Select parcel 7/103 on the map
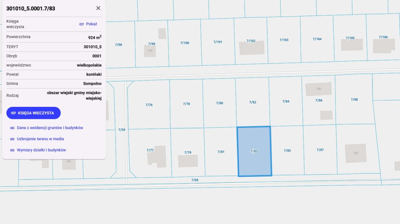 point(284,40)
